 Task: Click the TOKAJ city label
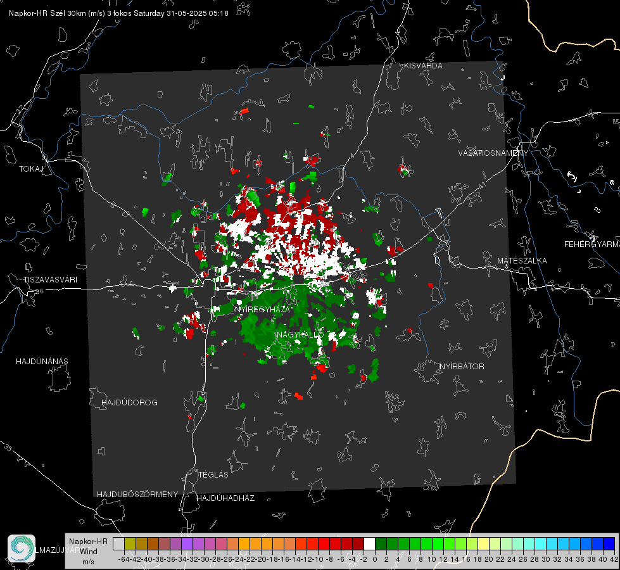click(31, 169)
